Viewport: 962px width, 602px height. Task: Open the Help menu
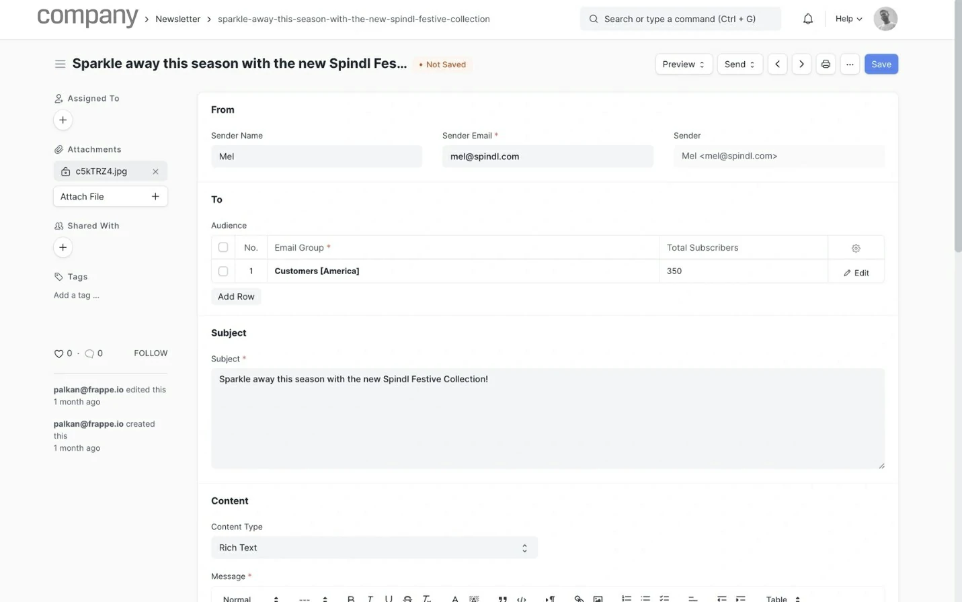[x=848, y=19]
